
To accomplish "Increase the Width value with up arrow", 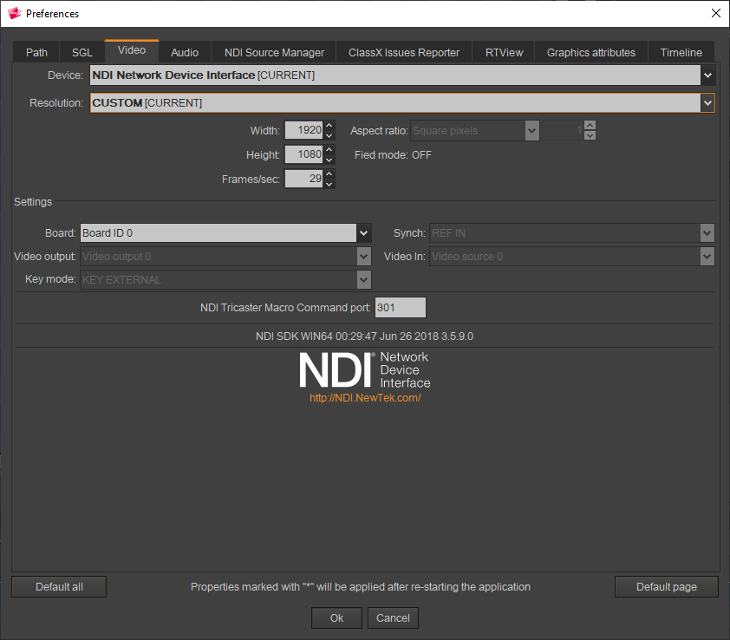I will pyautogui.click(x=329, y=126).
